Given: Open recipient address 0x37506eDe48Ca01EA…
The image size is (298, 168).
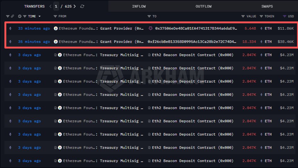Looking at the screenshot, I should click(x=196, y=28).
